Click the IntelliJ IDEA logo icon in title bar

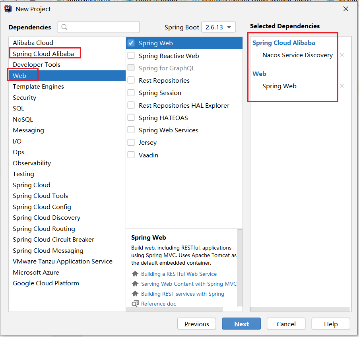coord(8,9)
